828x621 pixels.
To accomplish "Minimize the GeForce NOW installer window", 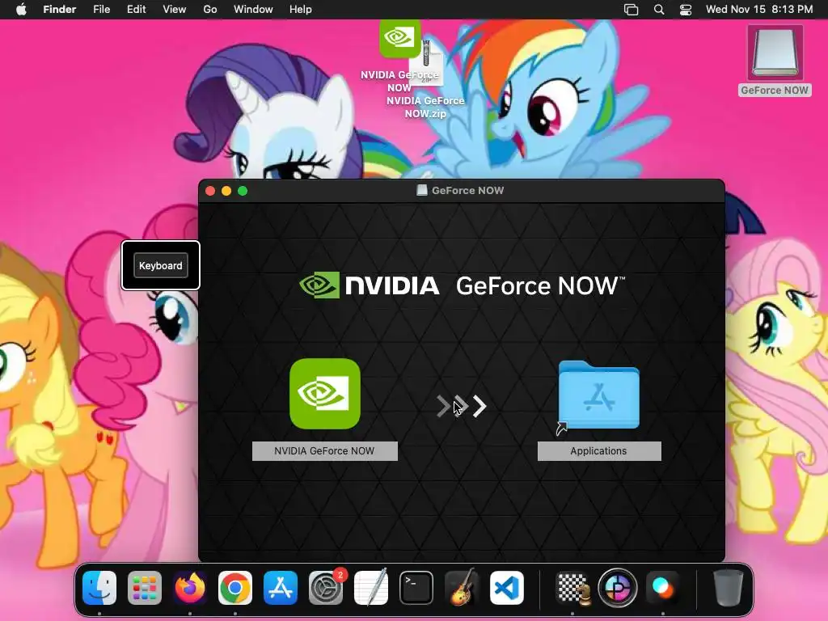I will tap(226, 191).
